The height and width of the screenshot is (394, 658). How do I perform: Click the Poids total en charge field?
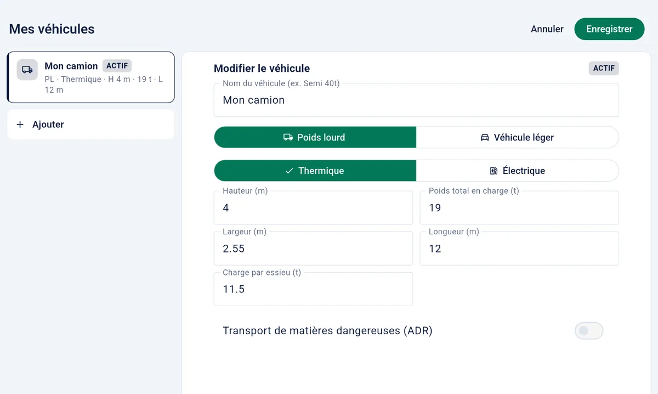coord(519,207)
